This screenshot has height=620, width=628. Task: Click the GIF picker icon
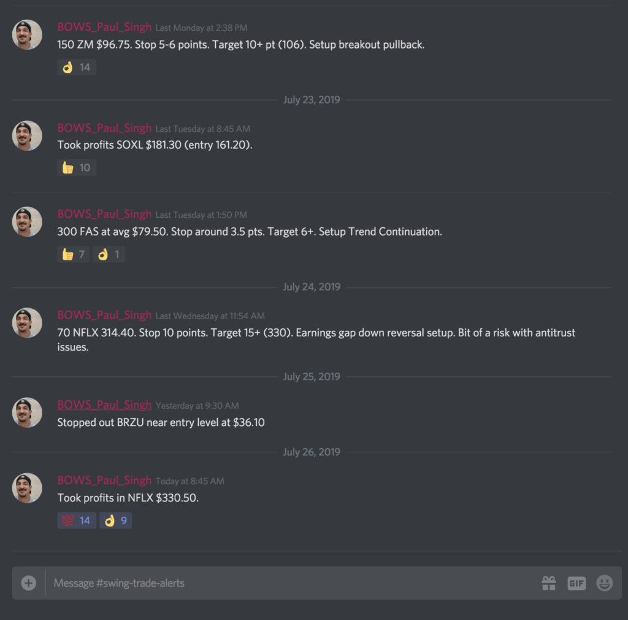click(x=576, y=583)
